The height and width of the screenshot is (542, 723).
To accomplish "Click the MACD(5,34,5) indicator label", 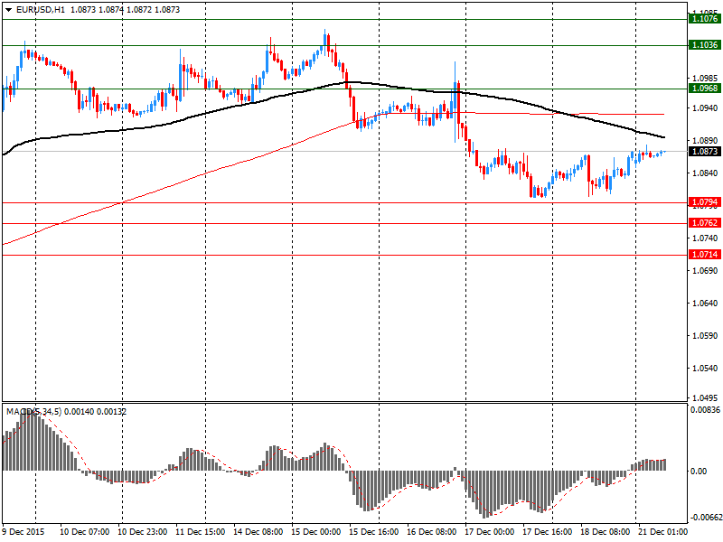I will pos(33,412).
